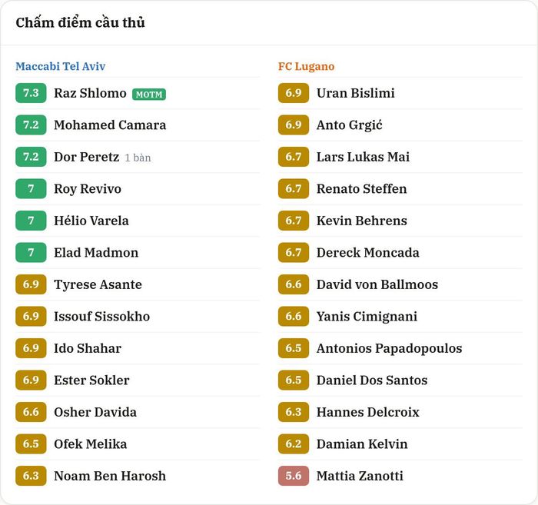The height and width of the screenshot is (505, 538).
Task: Select player Tyrese Asante
Action: [x=98, y=284]
